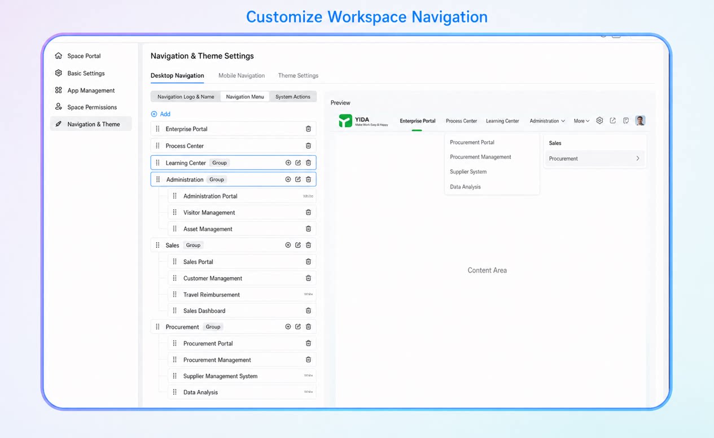The height and width of the screenshot is (438, 714).
Task: Add sub-item to Administration group
Action: tap(288, 179)
